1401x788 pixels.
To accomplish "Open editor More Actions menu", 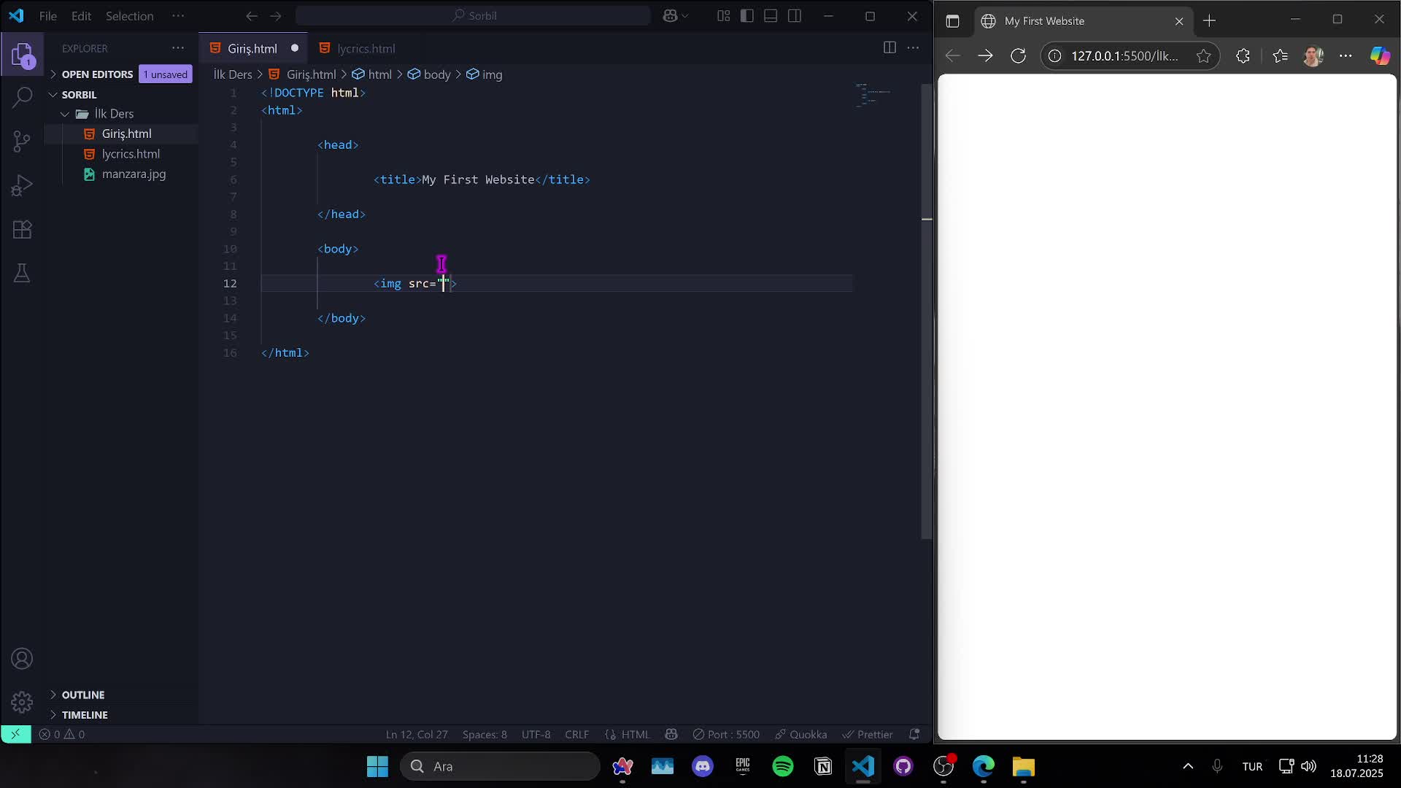I will click(x=913, y=47).
